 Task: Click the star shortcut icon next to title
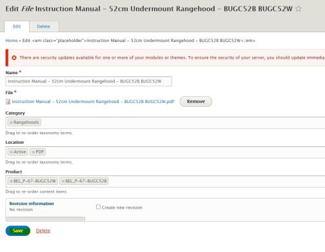[299, 9]
